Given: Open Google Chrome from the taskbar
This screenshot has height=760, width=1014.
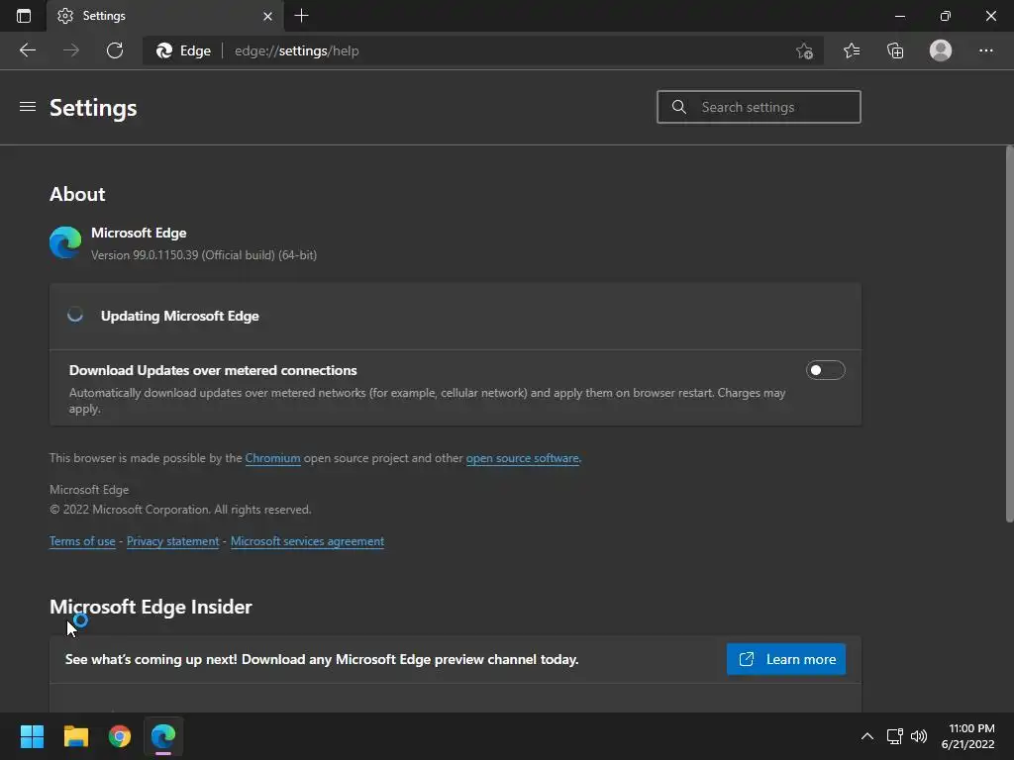Looking at the screenshot, I should coord(120,736).
